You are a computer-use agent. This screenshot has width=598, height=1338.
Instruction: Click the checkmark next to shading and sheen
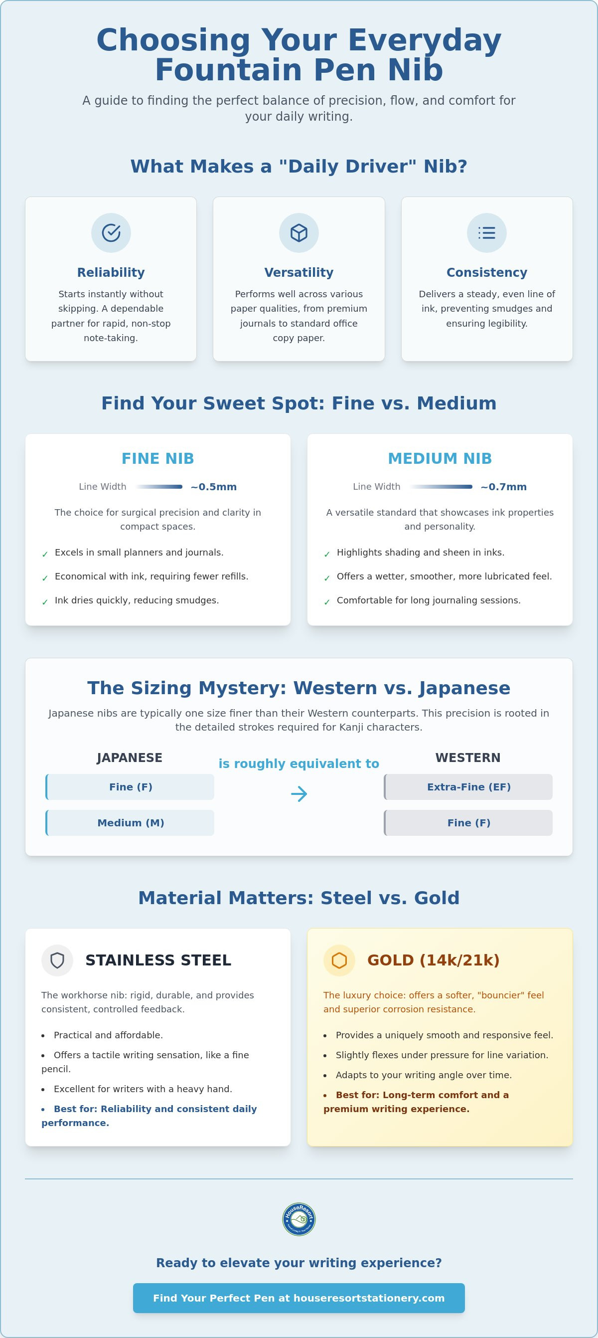pos(326,554)
